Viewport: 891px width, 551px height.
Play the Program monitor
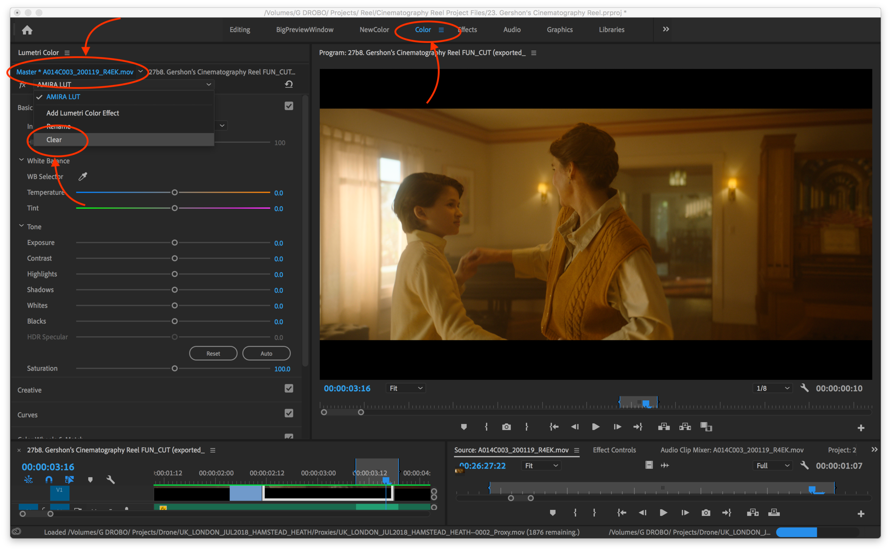(596, 427)
